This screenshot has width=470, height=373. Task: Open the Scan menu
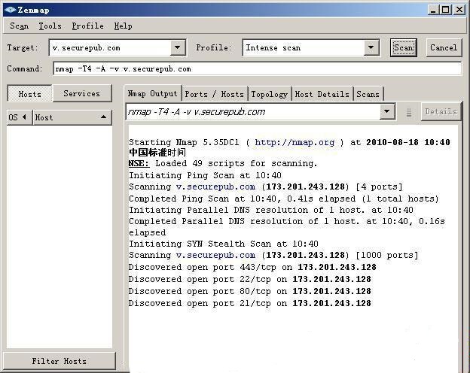pyautogui.click(x=19, y=26)
